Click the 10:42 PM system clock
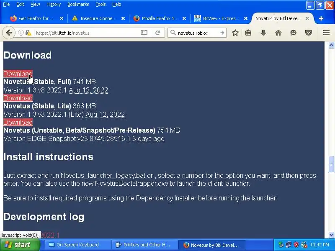Screen dimensions: 335x251 coord(320,245)
